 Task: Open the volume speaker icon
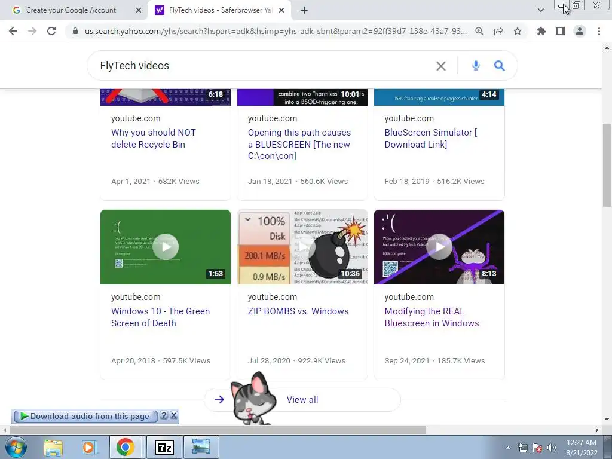(551, 448)
